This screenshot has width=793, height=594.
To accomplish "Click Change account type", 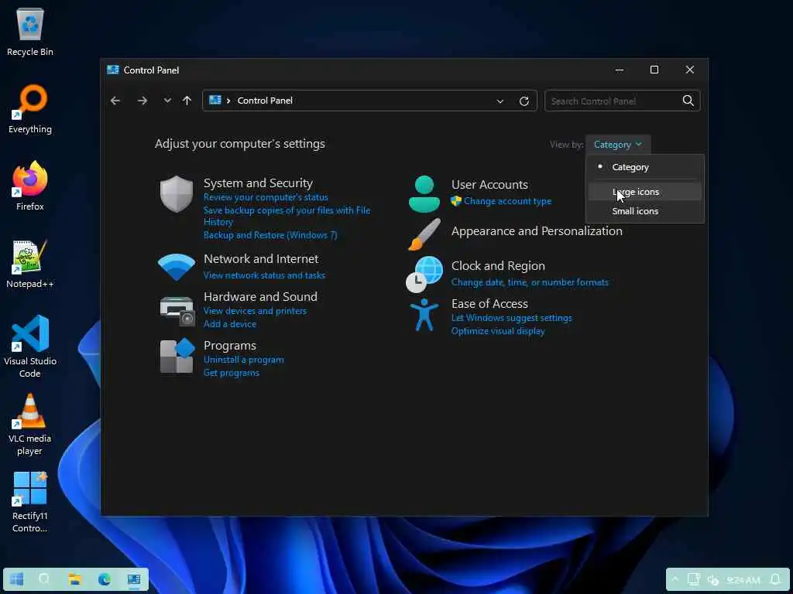I will (x=507, y=201).
